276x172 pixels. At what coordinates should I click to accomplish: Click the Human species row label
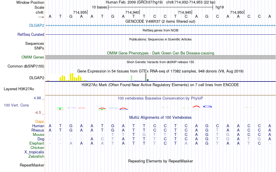coord(38,126)
